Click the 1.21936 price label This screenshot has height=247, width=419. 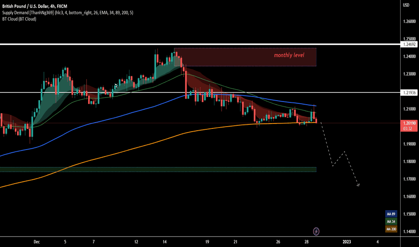[410, 93]
